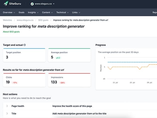Viewport: 157px width, 118px height.
Task: Click the orange average position line in chart
Action: click(x=125, y=67)
